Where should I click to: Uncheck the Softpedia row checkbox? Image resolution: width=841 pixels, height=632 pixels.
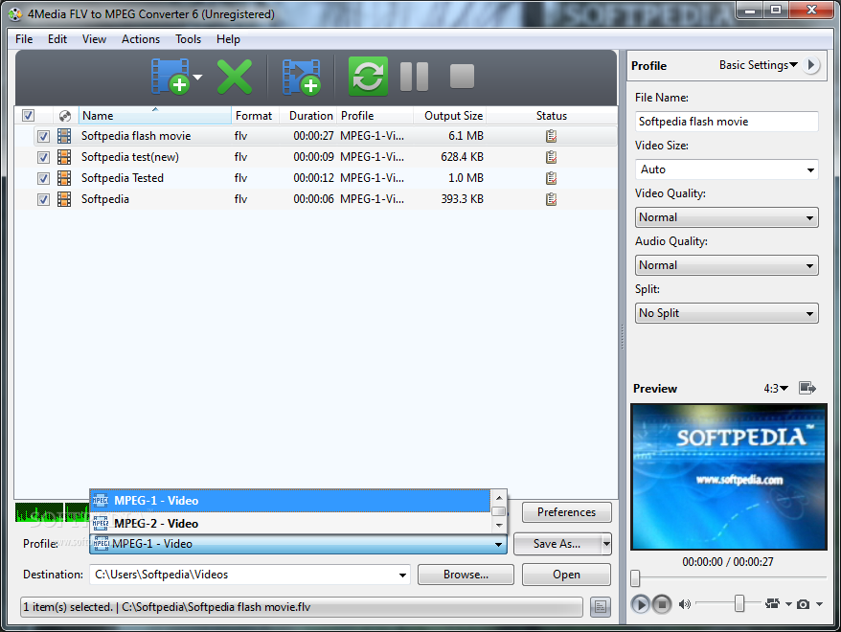click(43, 200)
